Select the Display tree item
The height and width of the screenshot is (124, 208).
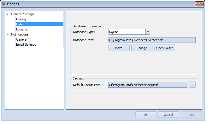coord(21,19)
